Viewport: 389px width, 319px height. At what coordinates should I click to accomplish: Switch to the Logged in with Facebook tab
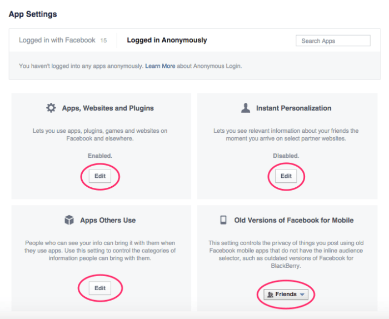(57, 40)
